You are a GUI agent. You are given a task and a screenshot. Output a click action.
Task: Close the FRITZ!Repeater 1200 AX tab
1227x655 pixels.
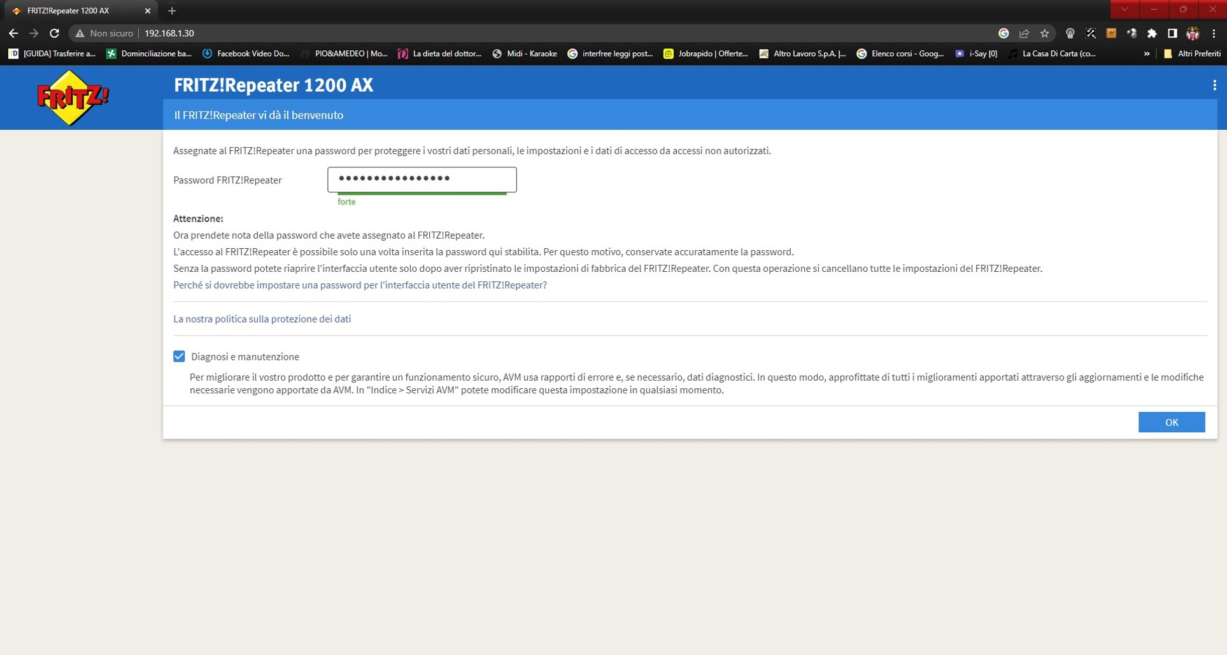148,11
